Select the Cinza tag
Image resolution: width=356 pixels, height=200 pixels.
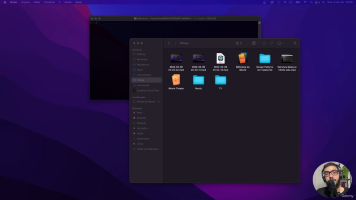(146, 144)
